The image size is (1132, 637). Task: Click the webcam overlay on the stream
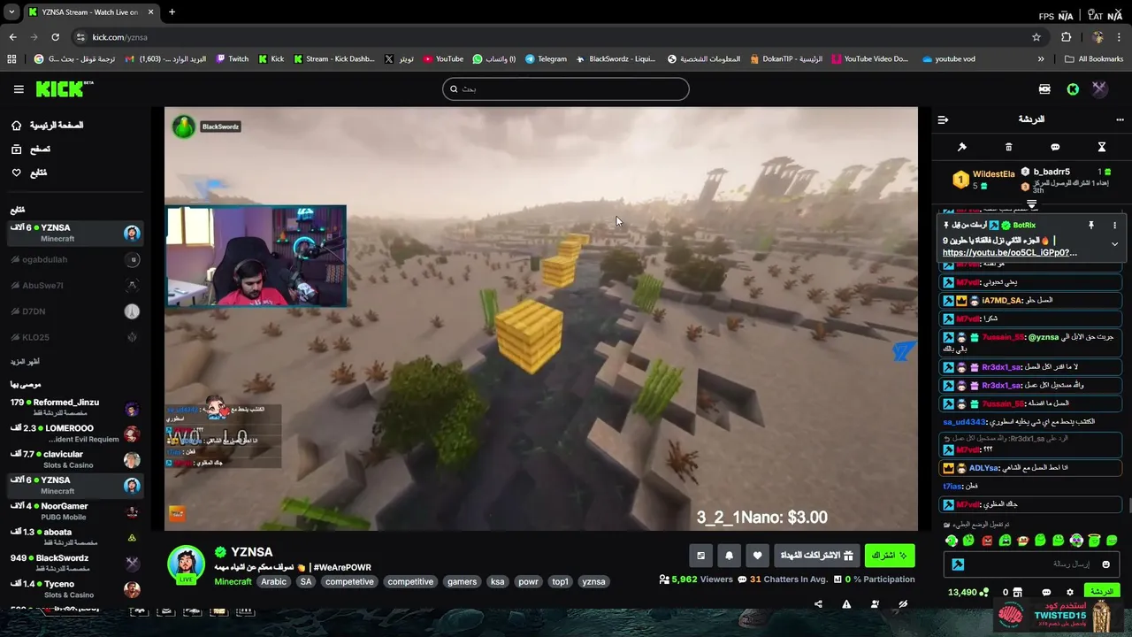[256, 257]
